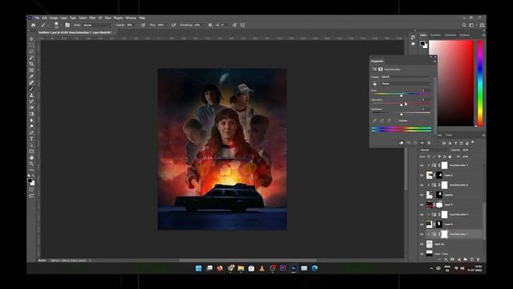Open File Explorer from the taskbar
The height and width of the screenshot is (289, 513).
tap(240, 268)
